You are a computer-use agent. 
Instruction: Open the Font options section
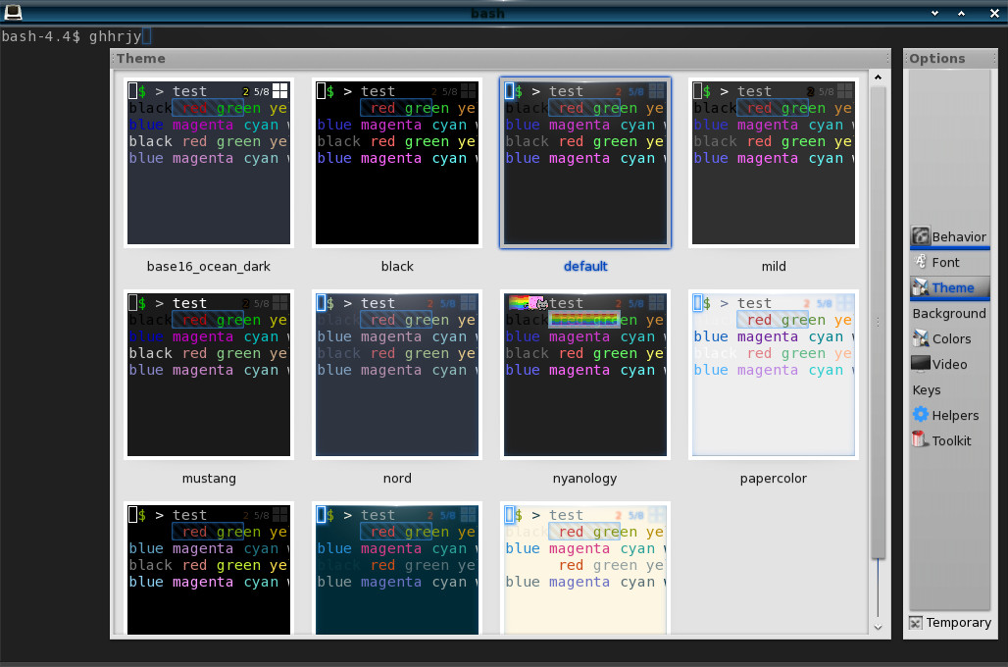tap(949, 263)
